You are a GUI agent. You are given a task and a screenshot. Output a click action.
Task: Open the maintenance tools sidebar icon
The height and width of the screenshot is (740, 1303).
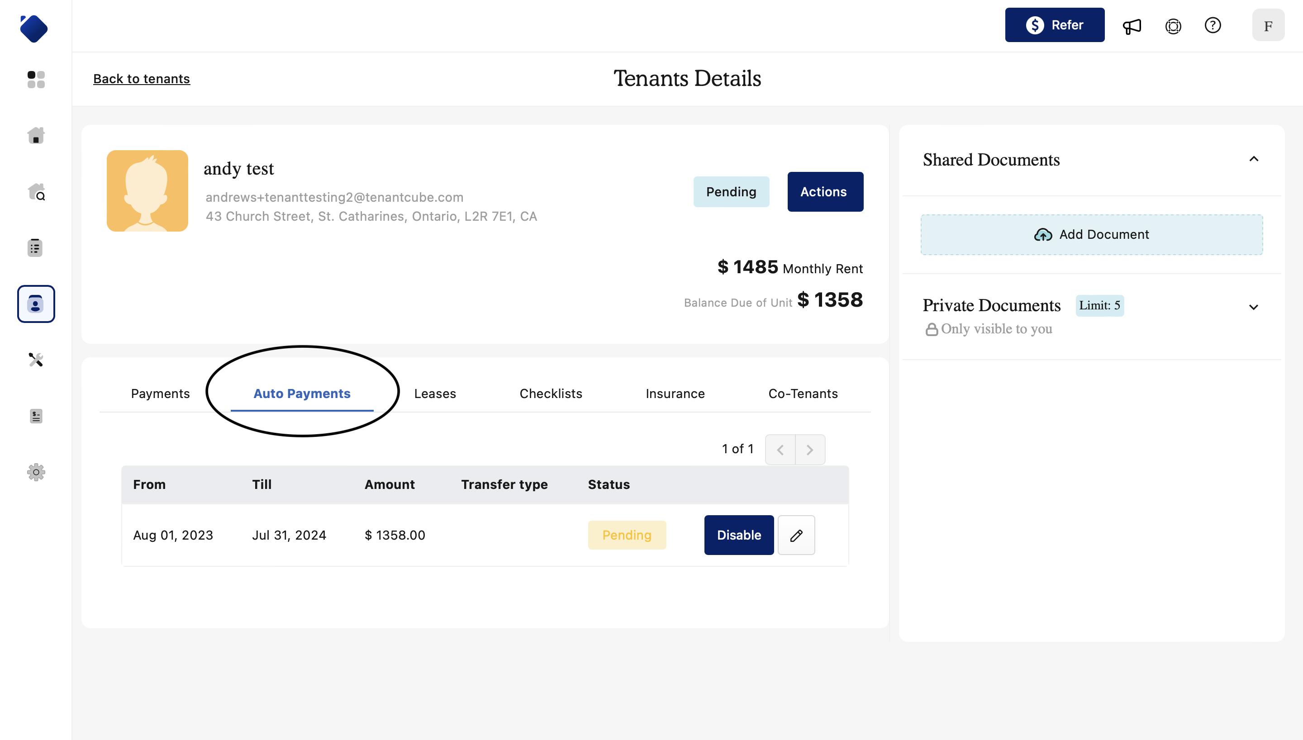[x=36, y=360]
